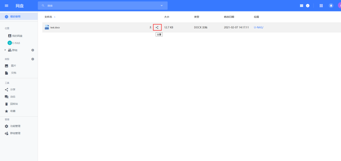
Task: Share test.docx with share icon
Action: [x=157, y=27]
